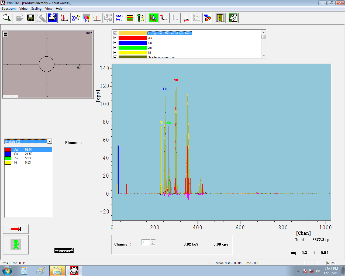Select the Cu blue color swatch in legend
The width and height of the screenshot is (345, 276).
(x=133, y=43)
